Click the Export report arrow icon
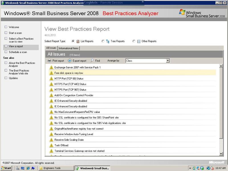 tap(70, 61)
